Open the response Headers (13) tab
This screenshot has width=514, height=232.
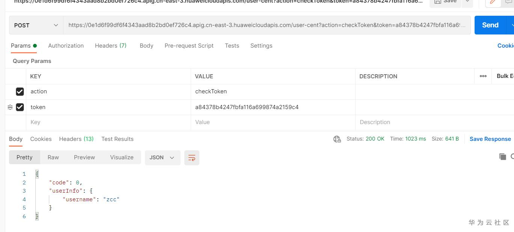76,139
